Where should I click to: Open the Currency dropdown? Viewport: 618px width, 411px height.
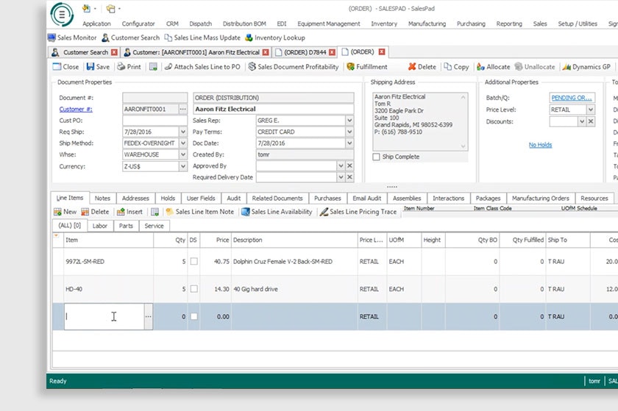pos(183,166)
